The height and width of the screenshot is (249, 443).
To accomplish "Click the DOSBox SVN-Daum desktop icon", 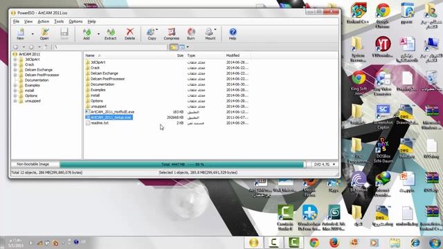I will (x=383, y=150).
